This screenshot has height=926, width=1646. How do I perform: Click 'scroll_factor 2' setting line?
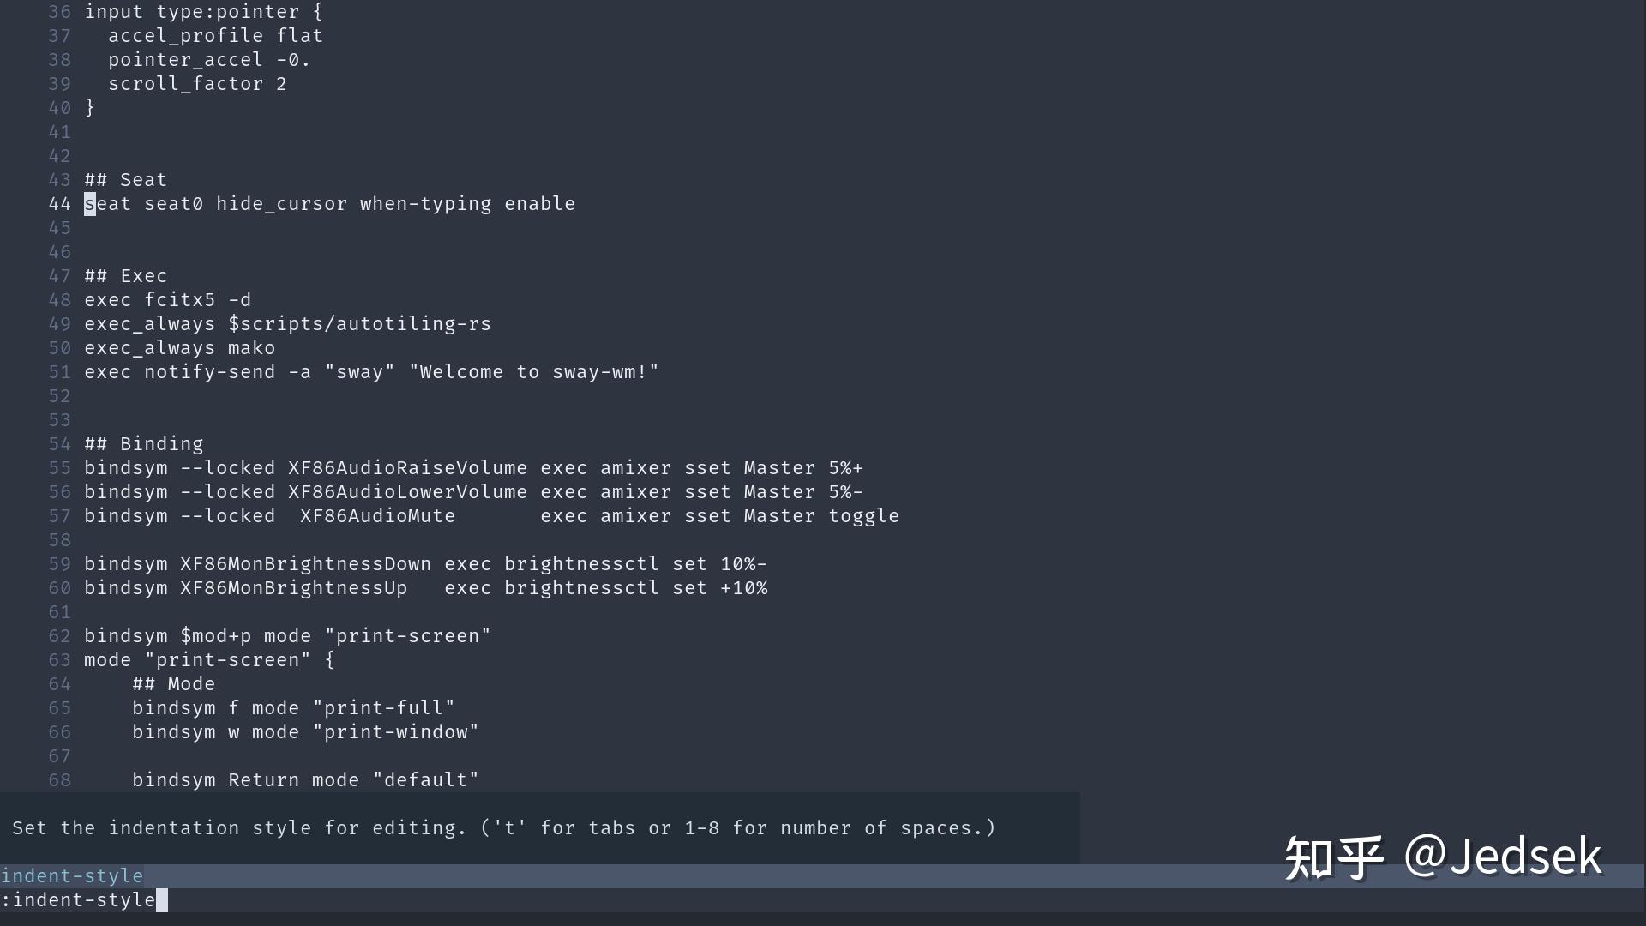pyautogui.click(x=197, y=84)
